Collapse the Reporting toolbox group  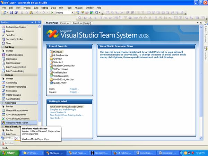click(2, 103)
